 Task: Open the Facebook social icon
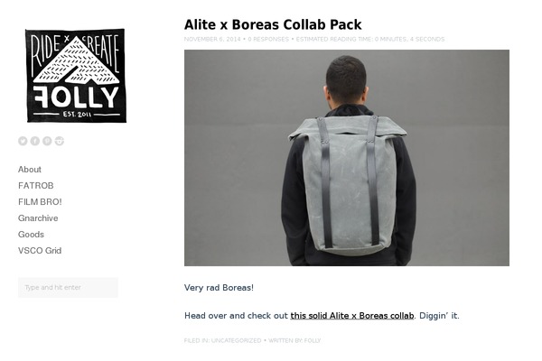coord(35,141)
